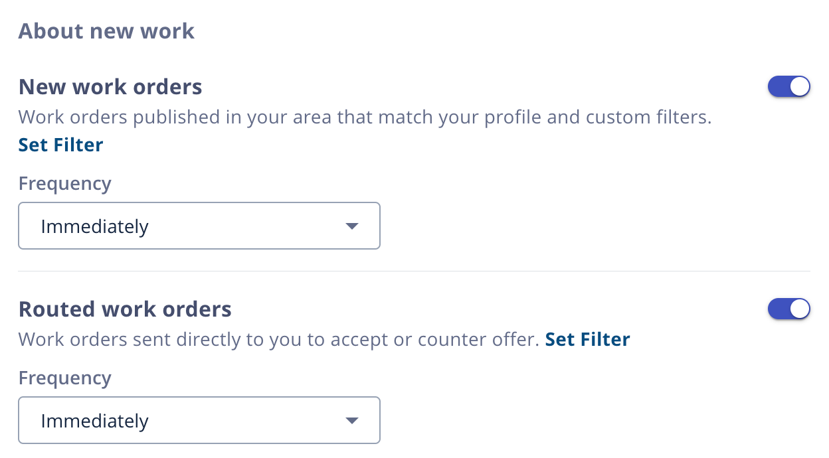Click the New work orders section title
Screen dimensions: 829x458
(110, 86)
